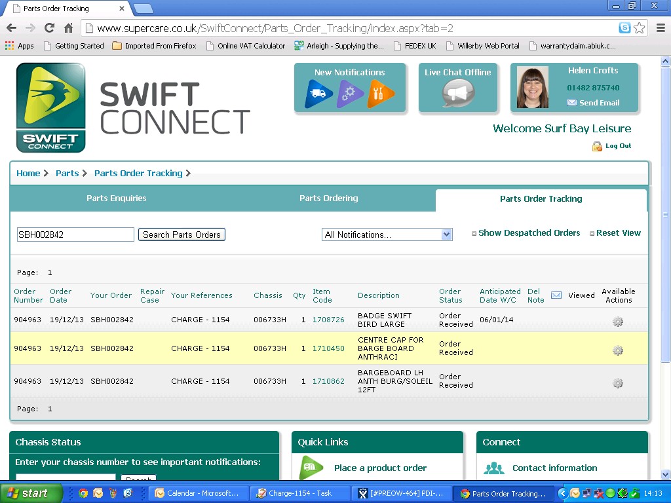Click the purple gears notification icon

click(350, 94)
